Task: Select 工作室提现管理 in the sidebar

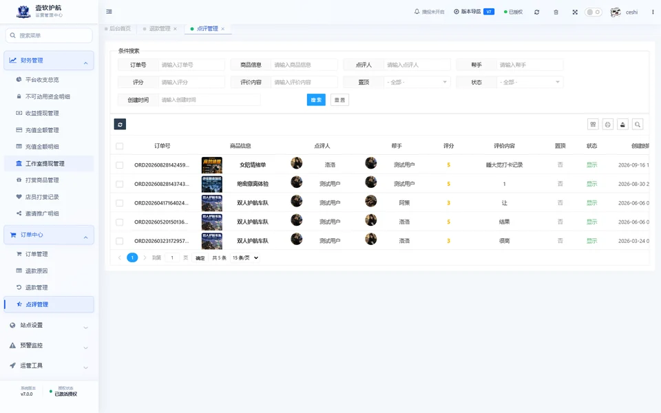Action: (49, 164)
